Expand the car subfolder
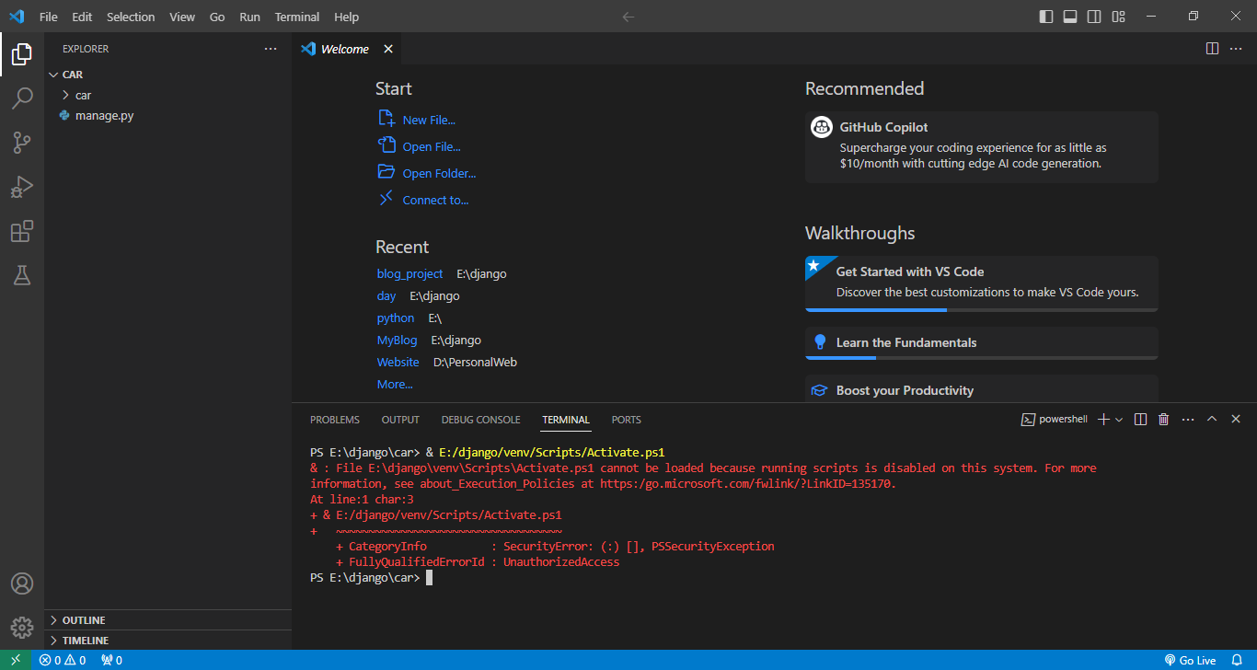Screen dimensions: 1257x670 (168, 95)
